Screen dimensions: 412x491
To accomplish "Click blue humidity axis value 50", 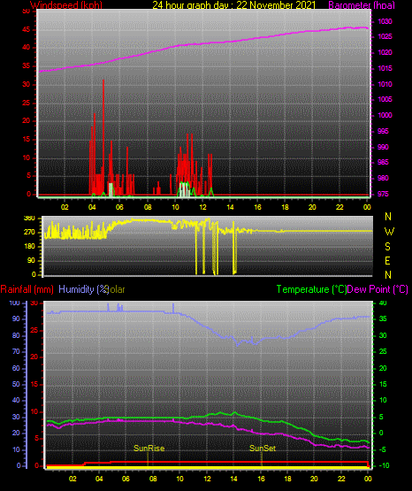I will tap(16, 384).
